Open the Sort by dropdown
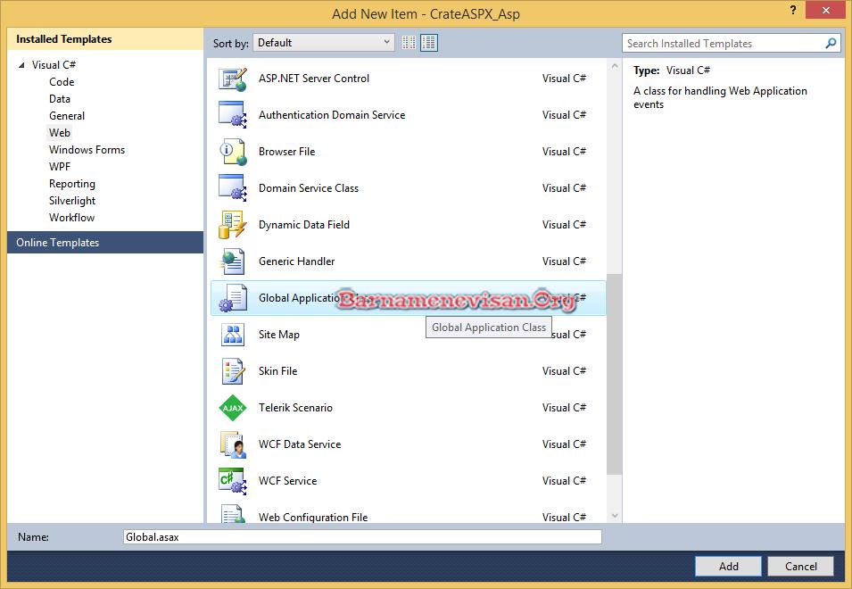852x589 pixels. click(x=324, y=43)
